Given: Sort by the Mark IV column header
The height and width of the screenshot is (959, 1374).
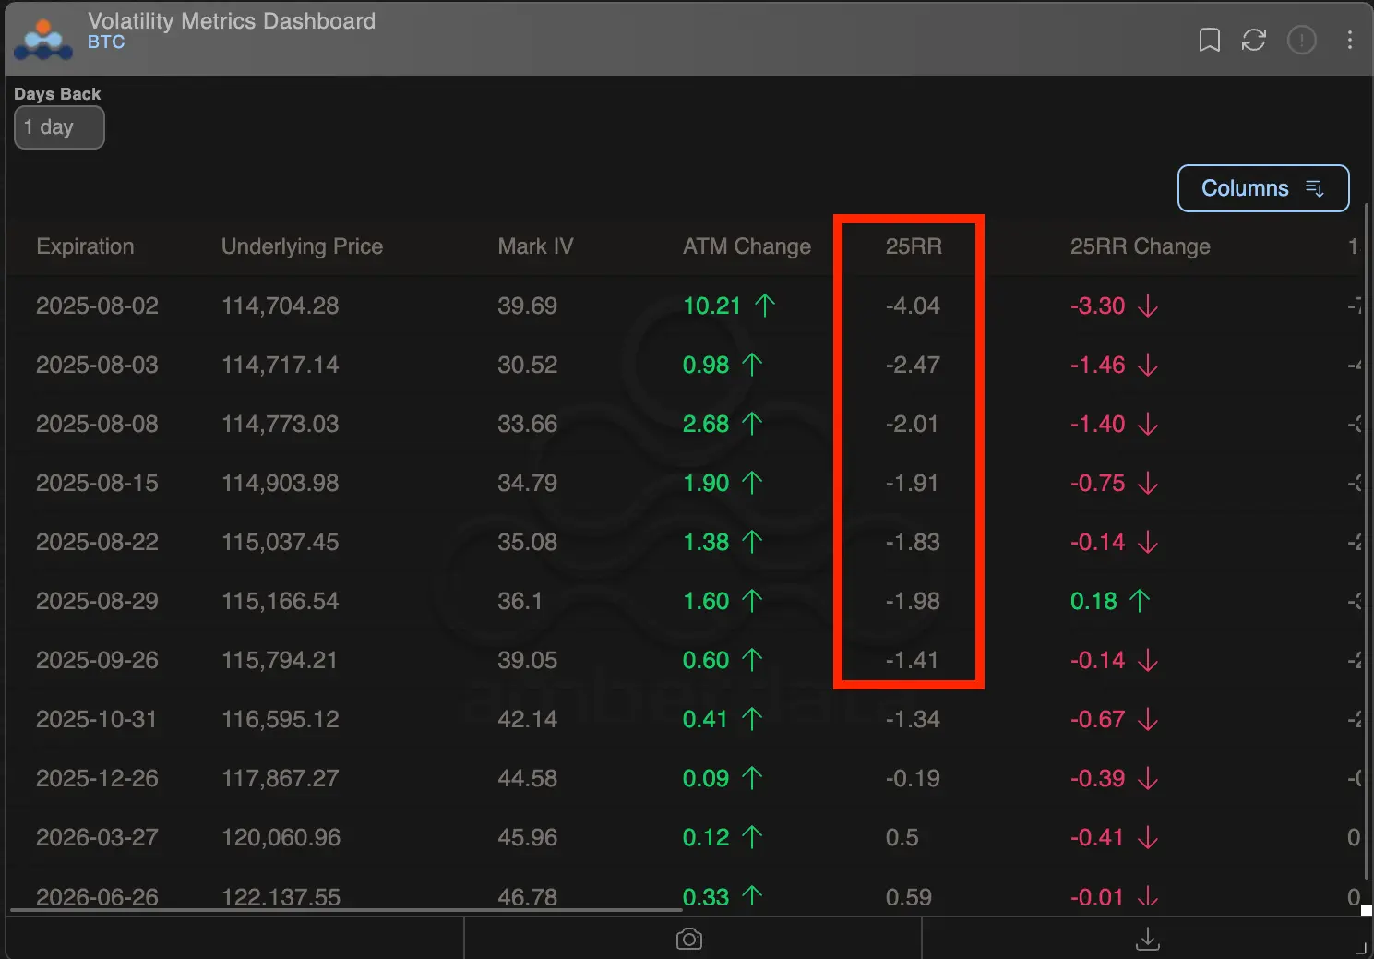Looking at the screenshot, I should (x=535, y=246).
